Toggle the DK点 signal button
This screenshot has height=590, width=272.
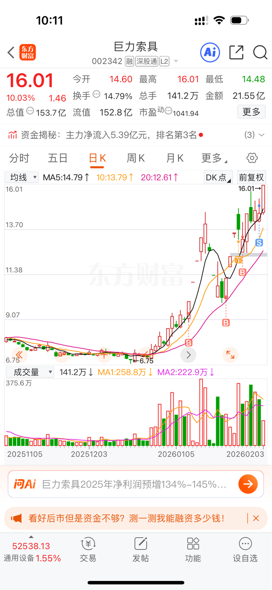click(218, 177)
